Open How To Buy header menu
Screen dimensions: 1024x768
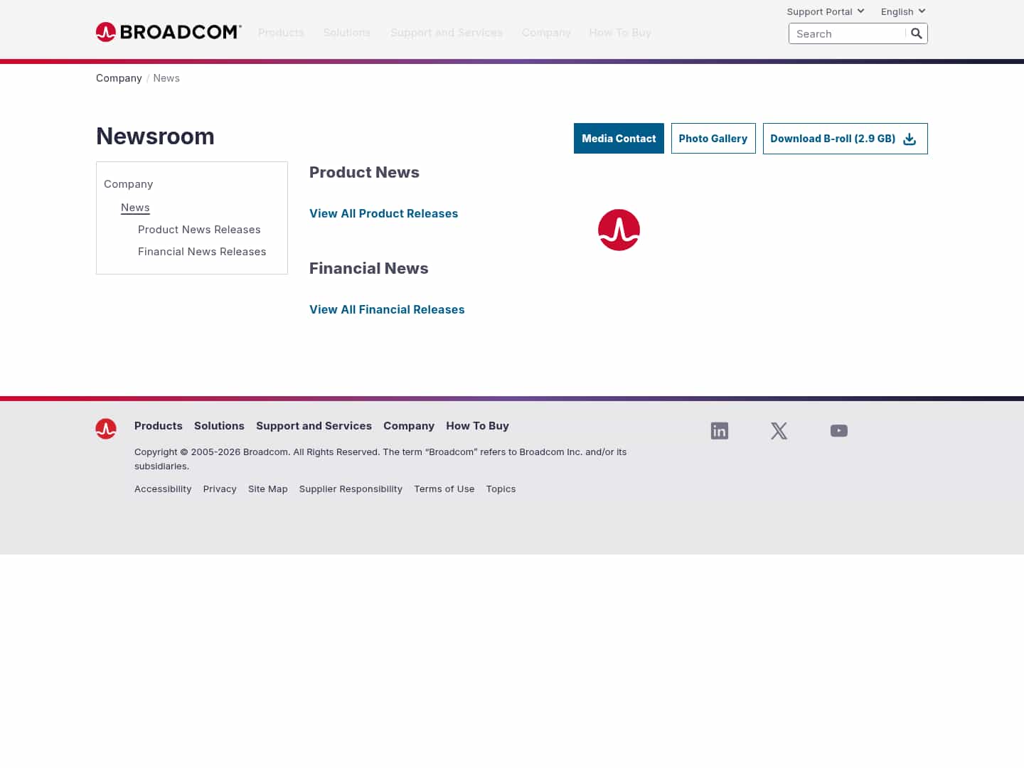point(620,33)
